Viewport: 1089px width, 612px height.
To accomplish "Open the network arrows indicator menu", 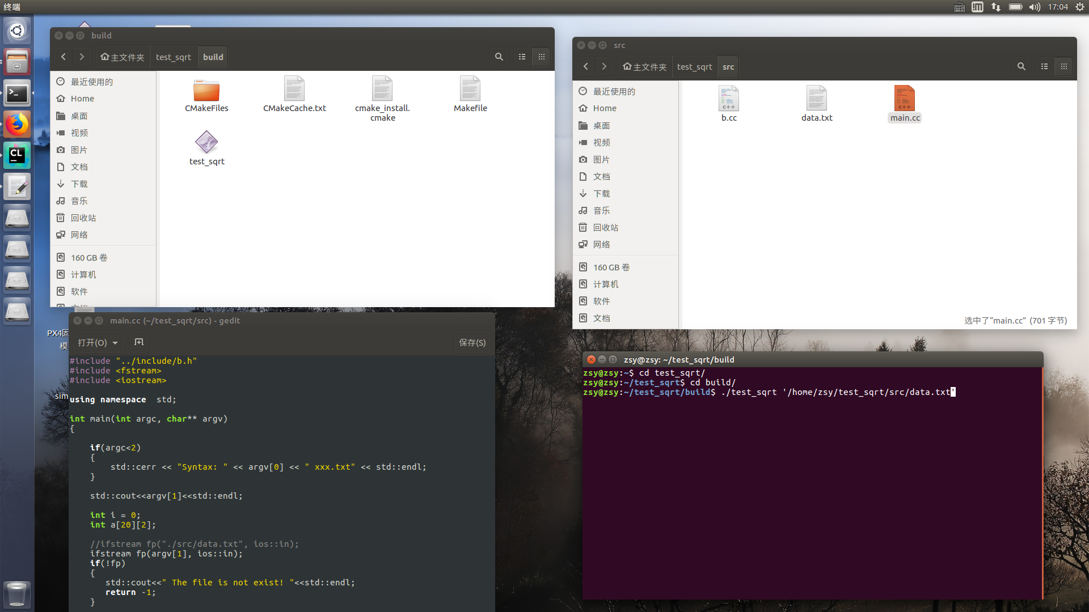I will (996, 7).
